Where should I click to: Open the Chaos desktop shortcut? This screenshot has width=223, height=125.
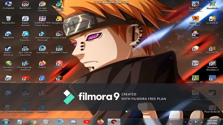(x=195, y=65)
